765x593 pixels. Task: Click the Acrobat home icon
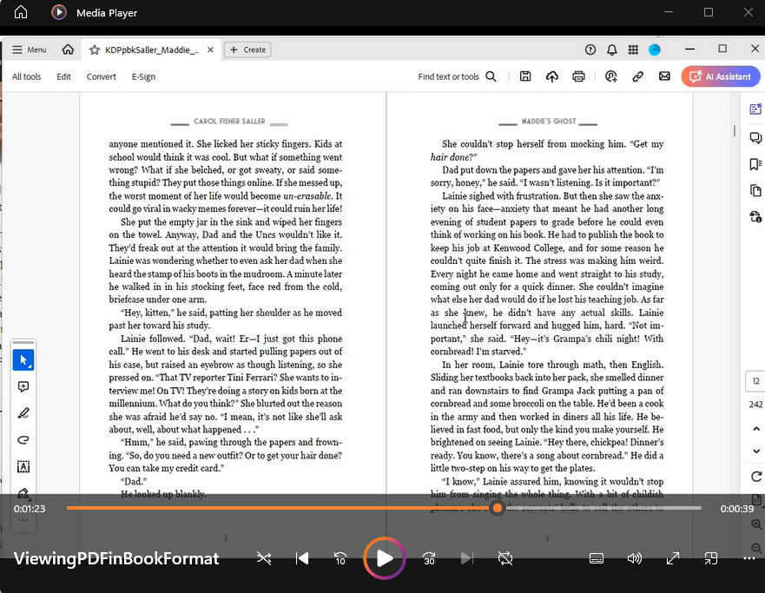tap(68, 49)
